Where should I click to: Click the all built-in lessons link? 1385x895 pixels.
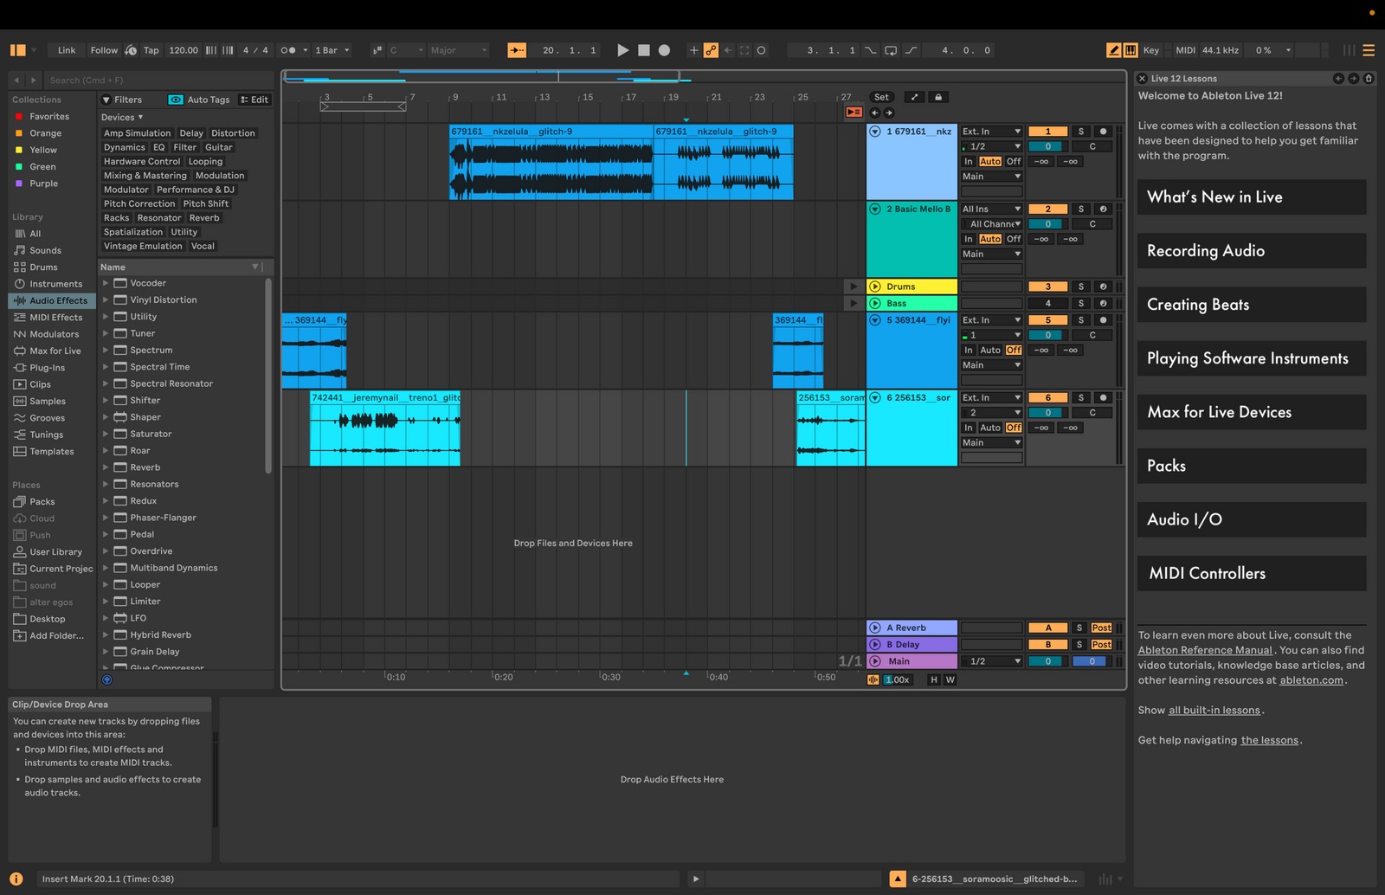[x=1214, y=710]
